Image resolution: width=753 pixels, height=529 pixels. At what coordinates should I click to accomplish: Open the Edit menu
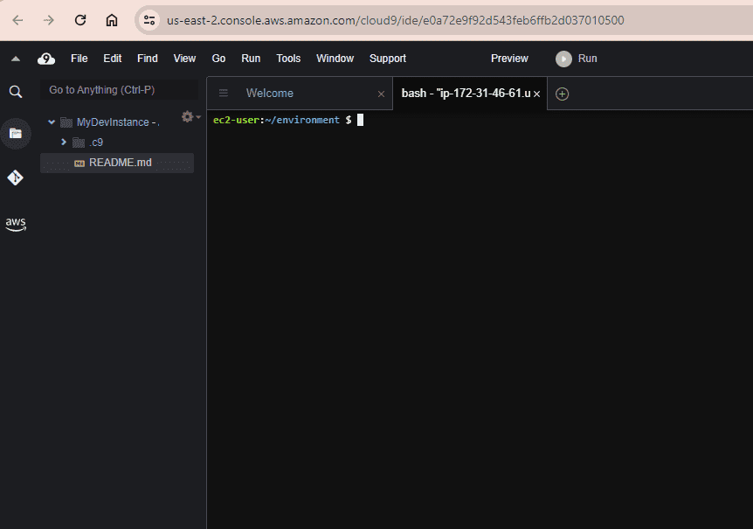113,59
